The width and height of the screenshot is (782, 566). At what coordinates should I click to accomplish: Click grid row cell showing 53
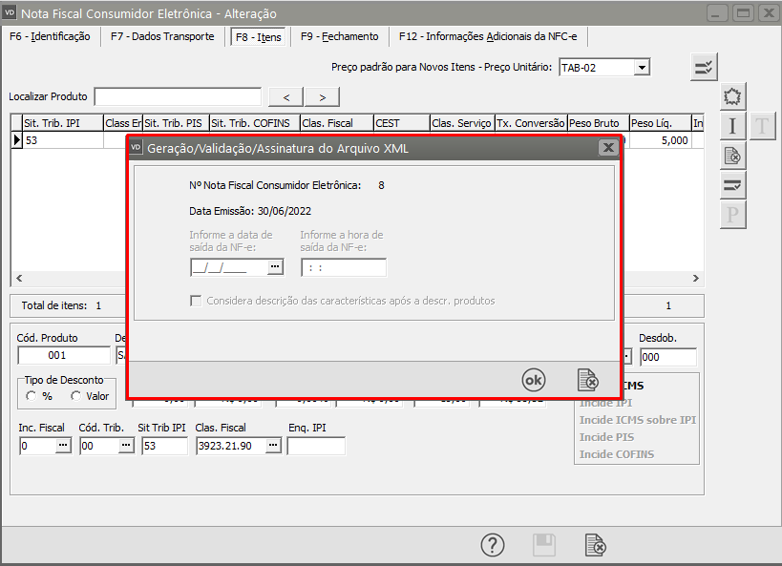[x=63, y=140]
